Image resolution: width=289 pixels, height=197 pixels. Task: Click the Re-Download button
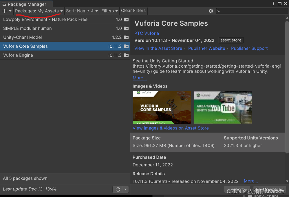[x=270, y=189]
